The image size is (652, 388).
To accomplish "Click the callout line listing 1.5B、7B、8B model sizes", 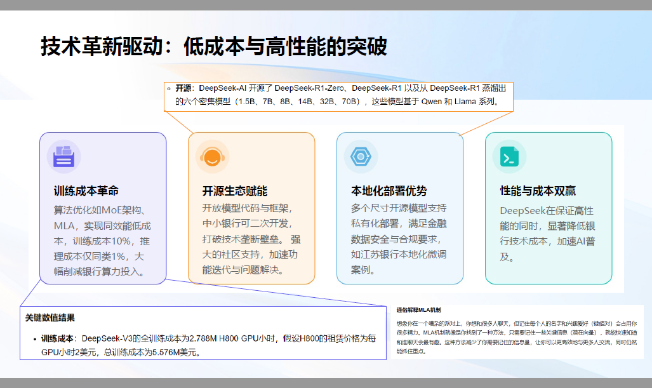I will pos(337,102).
